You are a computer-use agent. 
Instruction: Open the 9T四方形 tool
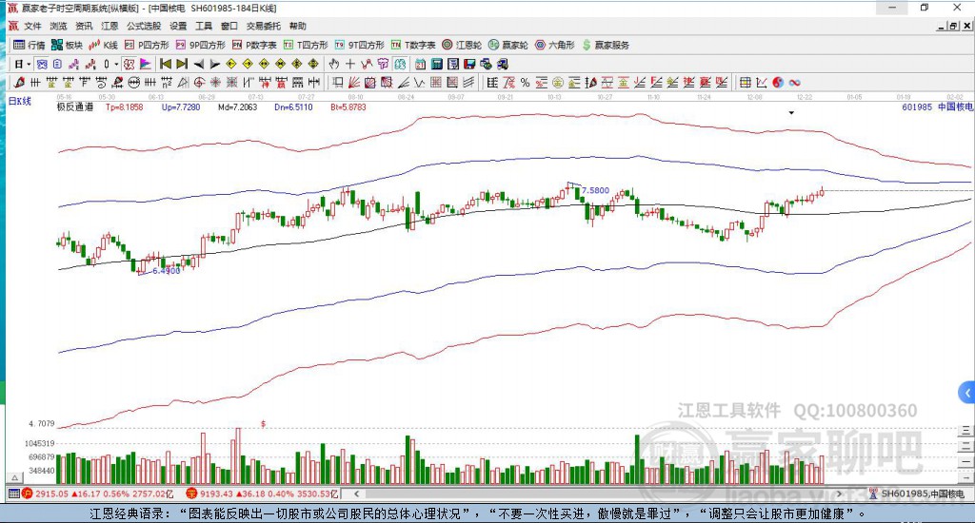(x=359, y=45)
